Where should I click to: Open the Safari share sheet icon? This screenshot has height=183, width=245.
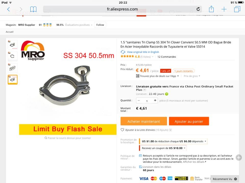[211, 9]
